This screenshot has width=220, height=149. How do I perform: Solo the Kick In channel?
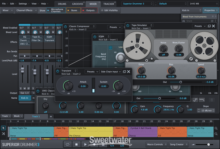coord(21,88)
